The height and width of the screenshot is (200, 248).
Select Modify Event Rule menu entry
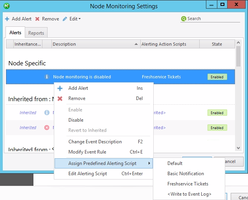[x=104, y=152]
